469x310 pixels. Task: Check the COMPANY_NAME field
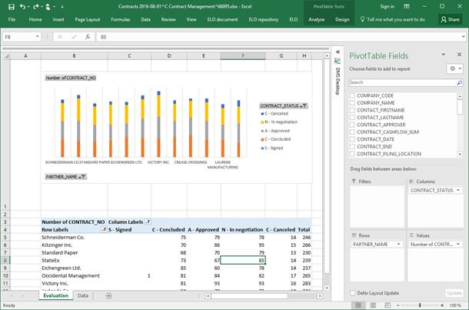(352, 103)
